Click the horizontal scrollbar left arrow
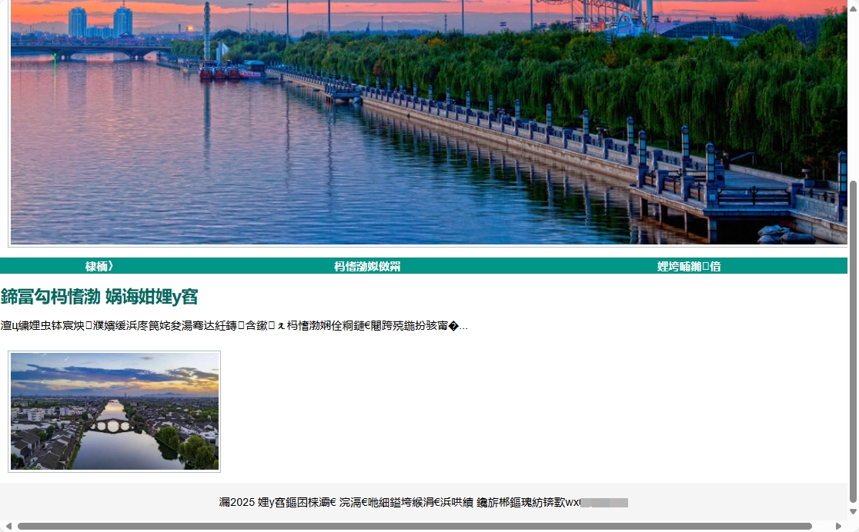This screenshot has height=532, width=859. tap(7, 527)
